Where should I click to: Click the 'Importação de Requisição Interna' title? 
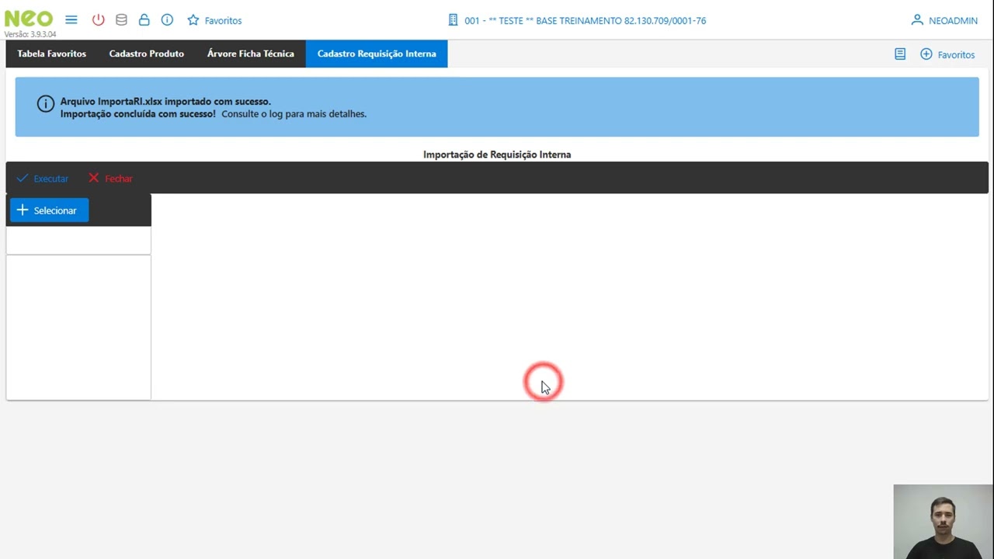[x=497, y=155]
